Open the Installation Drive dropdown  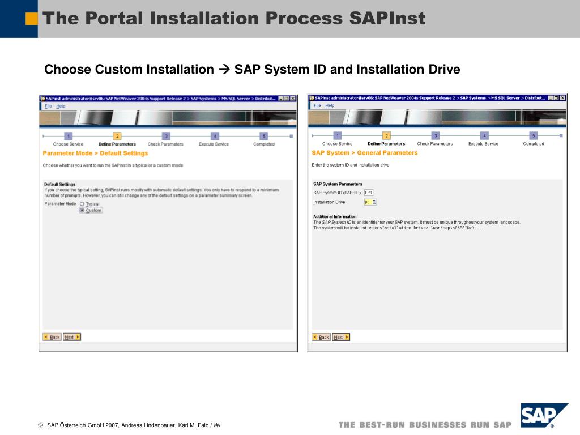[x=374, y=202]
